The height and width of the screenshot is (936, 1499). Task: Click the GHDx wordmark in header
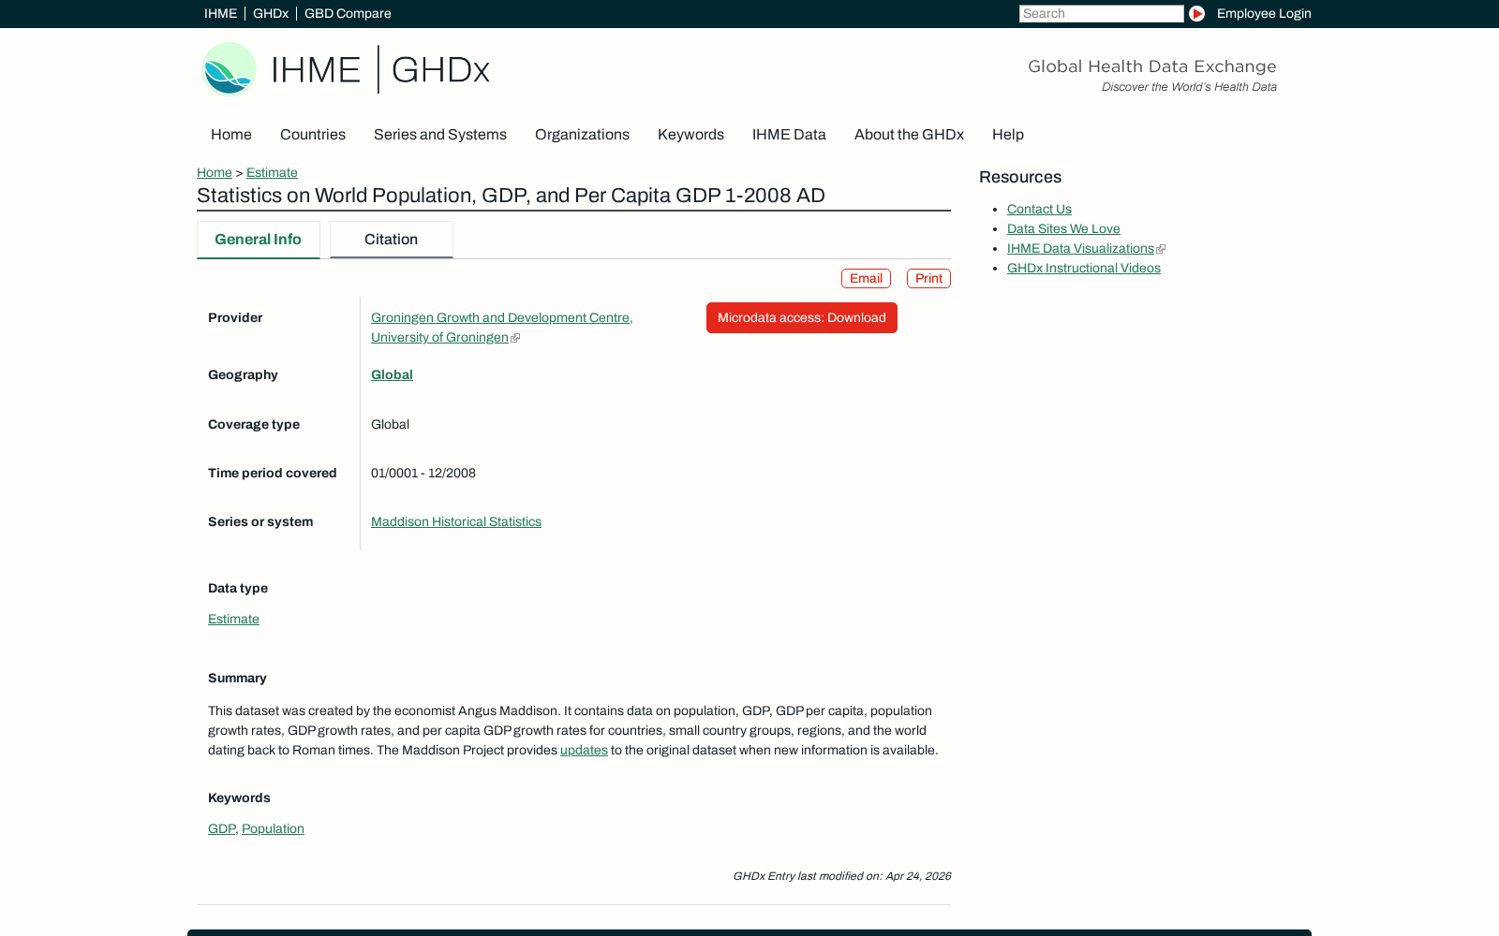[x=440, y=70]
